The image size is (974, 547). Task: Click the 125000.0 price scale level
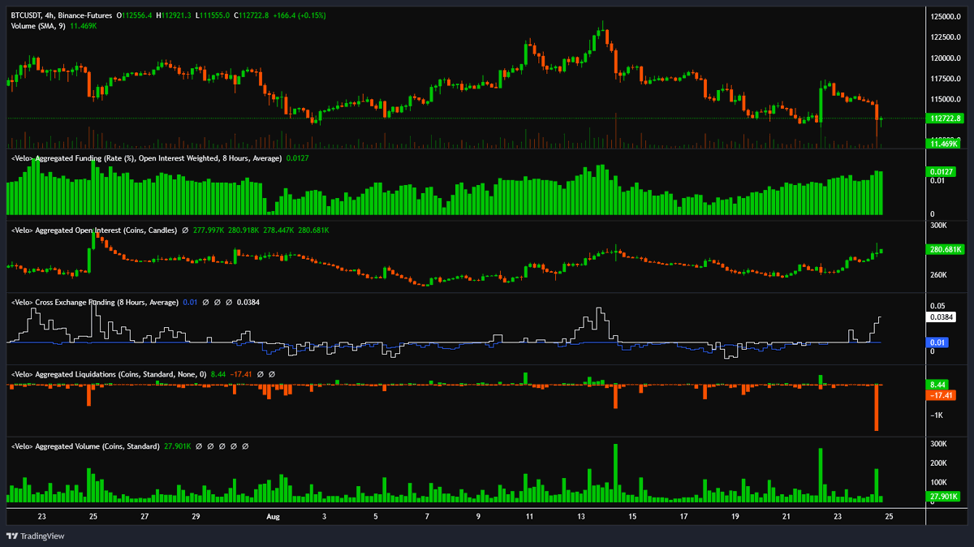pos(946,16)
